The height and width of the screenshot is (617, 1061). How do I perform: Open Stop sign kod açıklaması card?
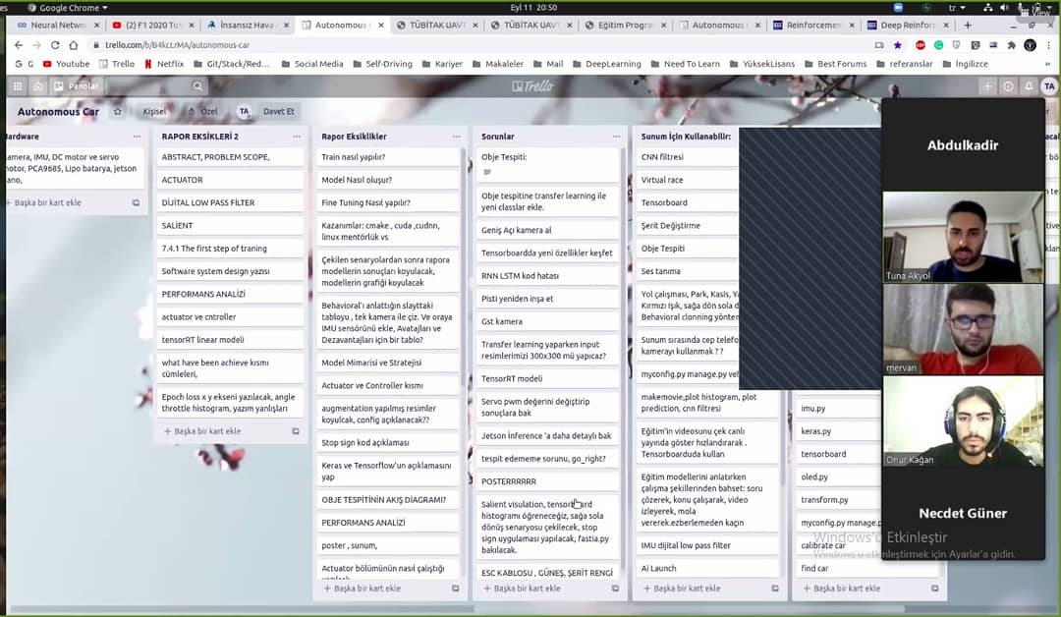[x=388, y=443]
